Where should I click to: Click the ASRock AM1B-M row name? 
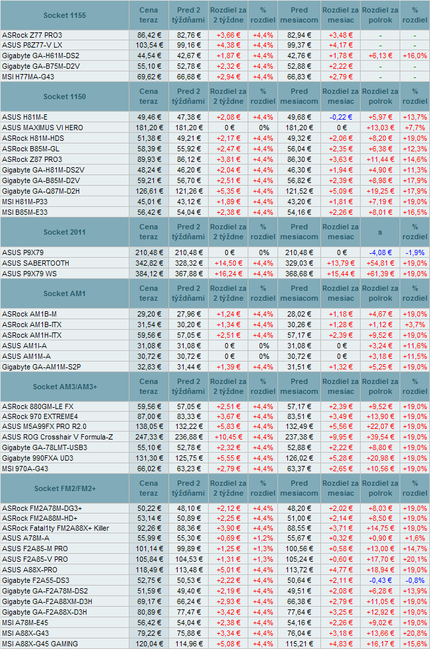tap(29, 314)
